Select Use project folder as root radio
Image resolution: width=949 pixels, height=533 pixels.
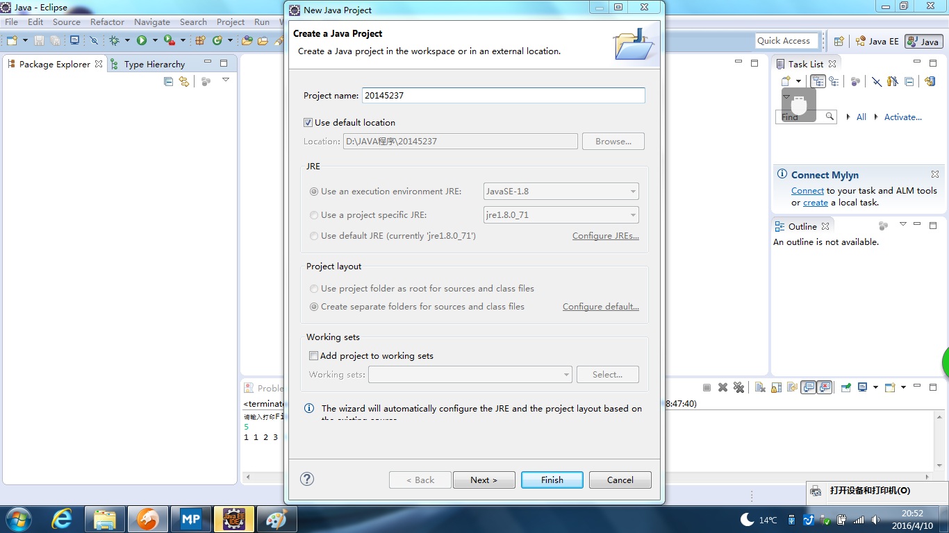tap(314, 288)
